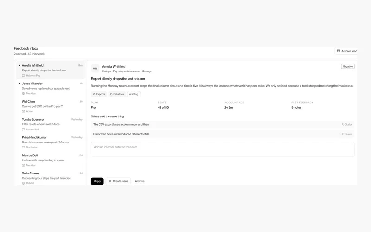Click the '2 unread · 42 this week' summary
The width and height of the screenshot is (371, 232).
(29, 54)
